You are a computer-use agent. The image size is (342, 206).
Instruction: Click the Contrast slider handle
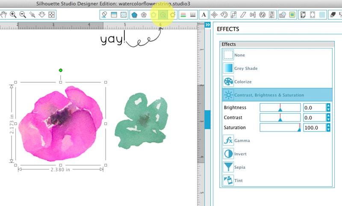280,119
